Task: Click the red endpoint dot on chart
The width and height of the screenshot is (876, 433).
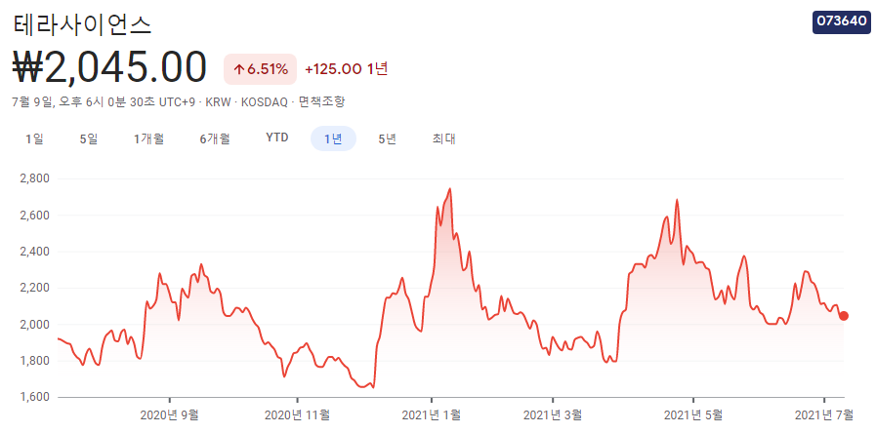Action: tap(844, 316)
